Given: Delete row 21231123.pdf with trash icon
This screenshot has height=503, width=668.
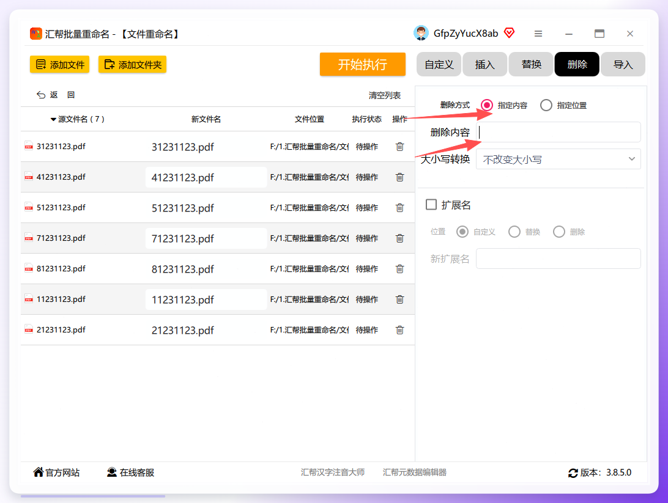Looking at the screenshot, I should click(x=399, y=330).
